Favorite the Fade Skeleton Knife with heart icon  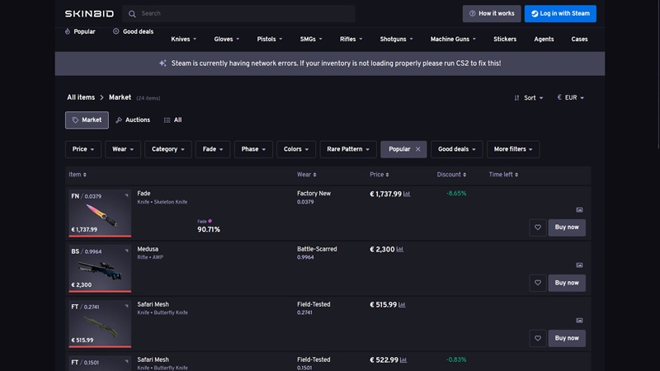[538, 228]
